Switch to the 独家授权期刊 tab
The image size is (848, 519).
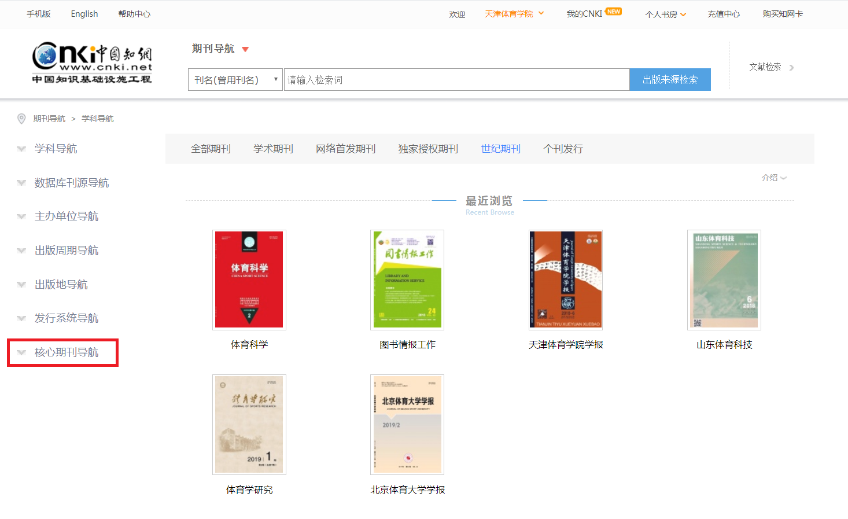pyautogui.click(x=428, y=149)
